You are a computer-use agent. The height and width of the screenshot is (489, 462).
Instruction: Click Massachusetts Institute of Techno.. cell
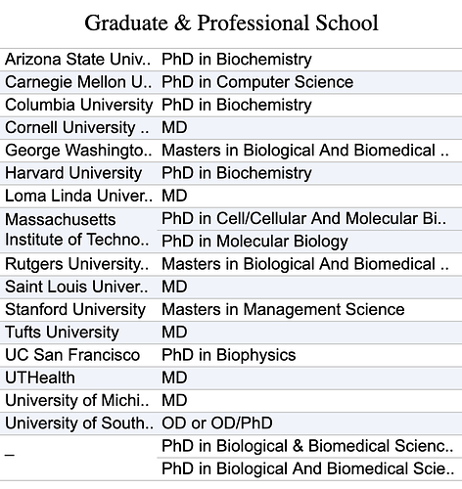coord(78,230)
